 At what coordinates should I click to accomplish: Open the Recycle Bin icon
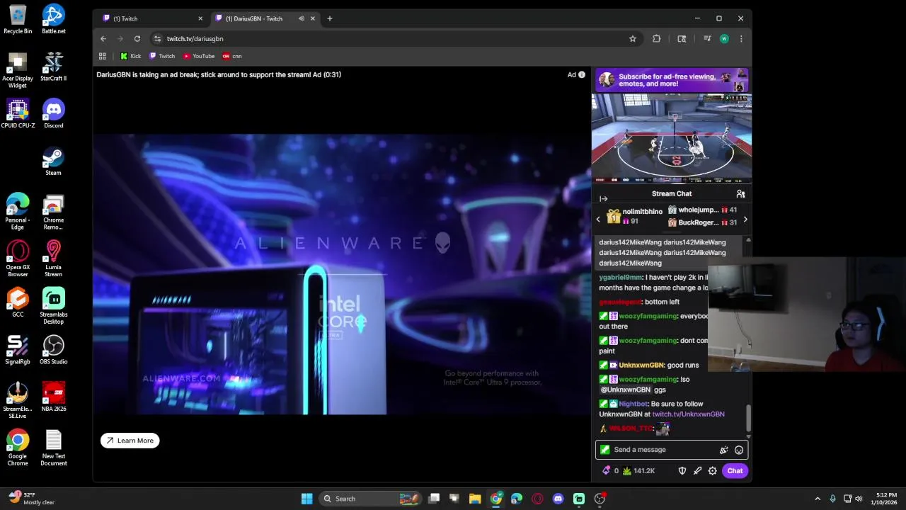(x=18, y=19)
